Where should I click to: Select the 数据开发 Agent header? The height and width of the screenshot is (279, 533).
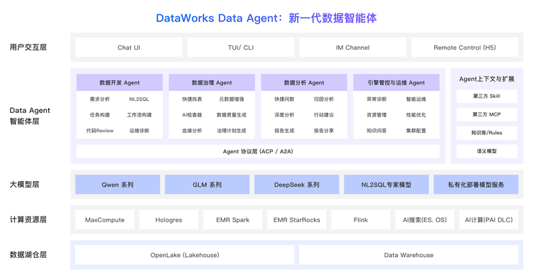pyautogui.click(x=119, y=82)
